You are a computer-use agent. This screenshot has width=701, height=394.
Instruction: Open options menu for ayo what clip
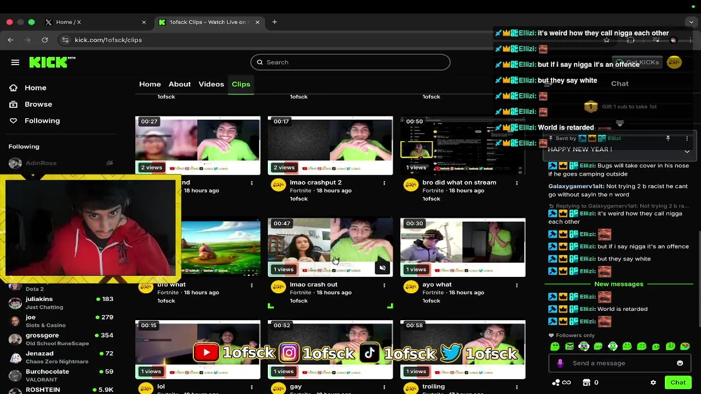pyautogui.click(x=516, y=285)
